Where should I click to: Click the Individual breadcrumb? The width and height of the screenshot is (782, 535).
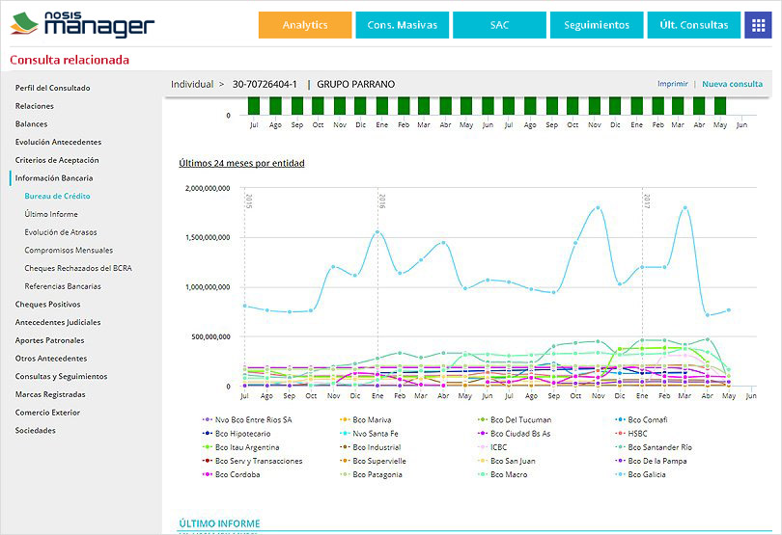[192, 84]
